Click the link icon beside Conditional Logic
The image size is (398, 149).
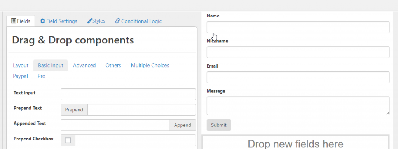coord(117,21)
